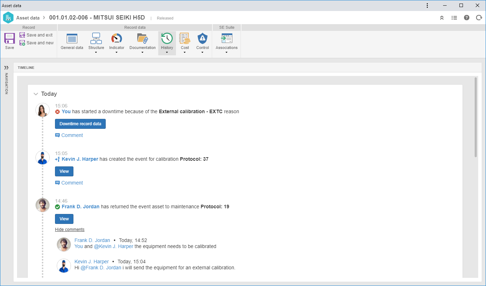
Task: Expand the Structure dropdown arrow
Action: 96,53
